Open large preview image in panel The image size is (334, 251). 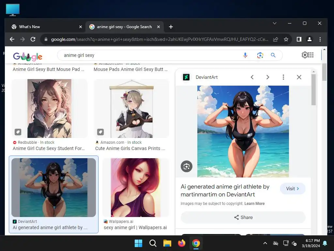243,131
